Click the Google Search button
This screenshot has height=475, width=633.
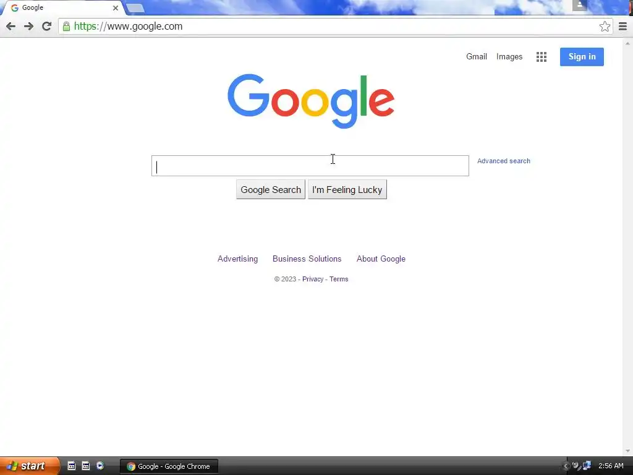(x=271, y=189)
